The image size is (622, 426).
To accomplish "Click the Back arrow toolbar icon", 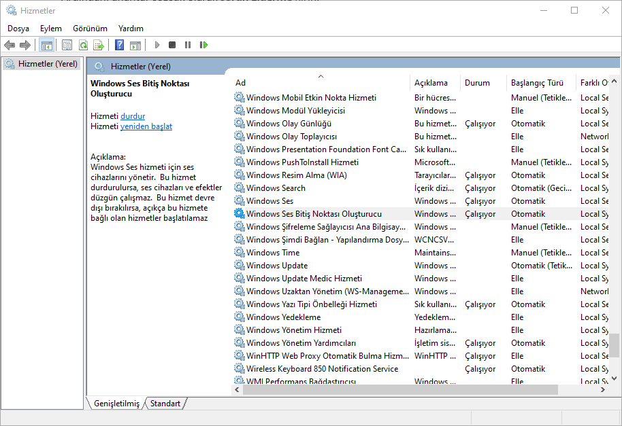I will pyautogui.click(x=10, y=45).
